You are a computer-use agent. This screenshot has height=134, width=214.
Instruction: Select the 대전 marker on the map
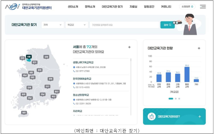(x=33, y=77)
